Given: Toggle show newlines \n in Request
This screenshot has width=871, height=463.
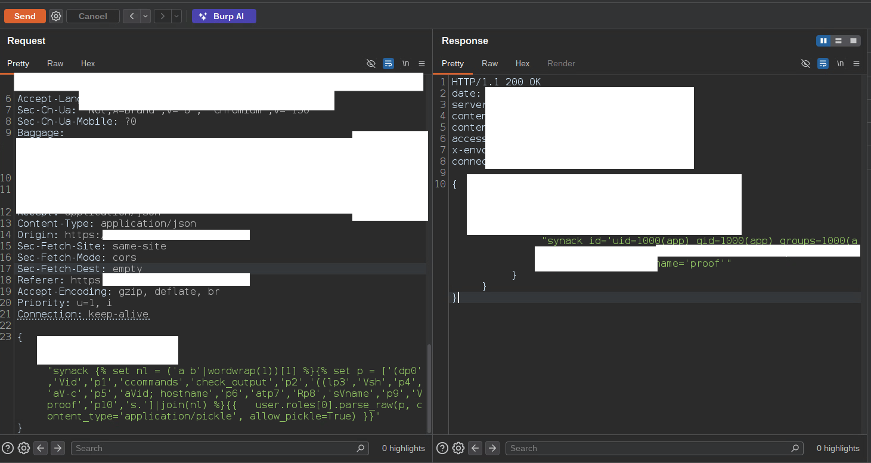Looking at the screenshot, I should [x=405, y=63].
